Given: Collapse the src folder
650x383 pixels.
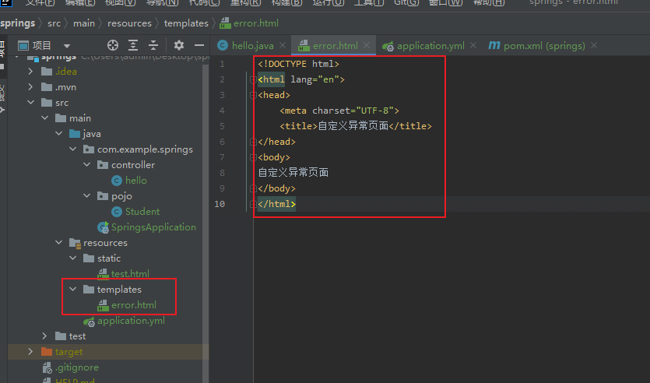Looking at the screenshot, I should [30, 103].
